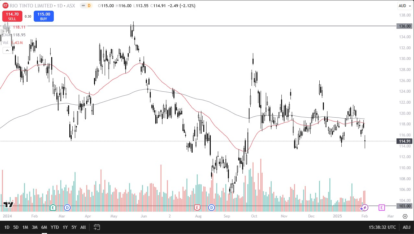Screen dimensions: 414x234
Task: Click the TradingView logo on the chart
Action: click(x=8, y=205)
